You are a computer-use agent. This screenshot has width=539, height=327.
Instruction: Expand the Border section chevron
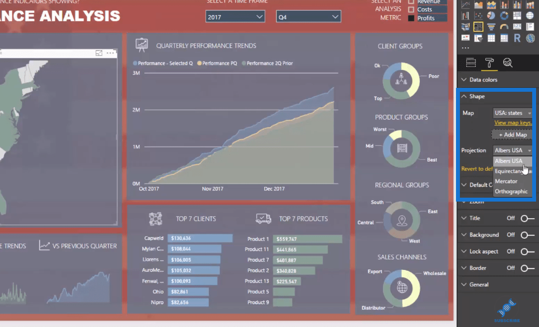pos(464,268)
